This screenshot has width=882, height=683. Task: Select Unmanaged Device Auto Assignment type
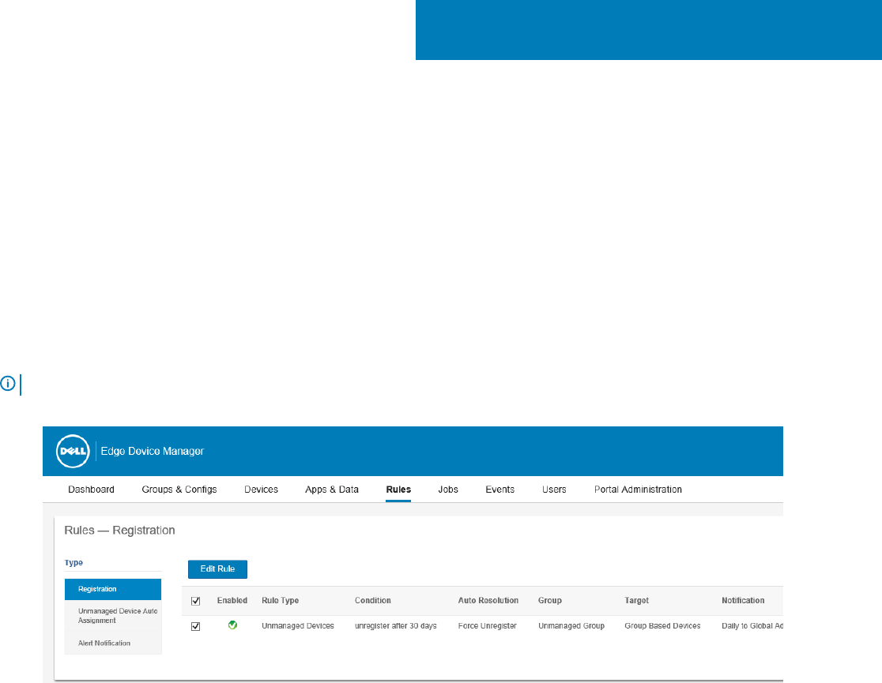click(x=113, y=616)
